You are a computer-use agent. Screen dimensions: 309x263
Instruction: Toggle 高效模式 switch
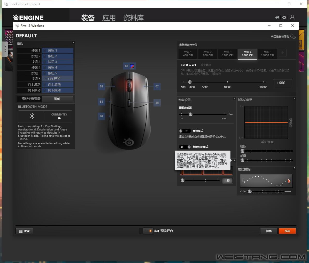[185, 131]
